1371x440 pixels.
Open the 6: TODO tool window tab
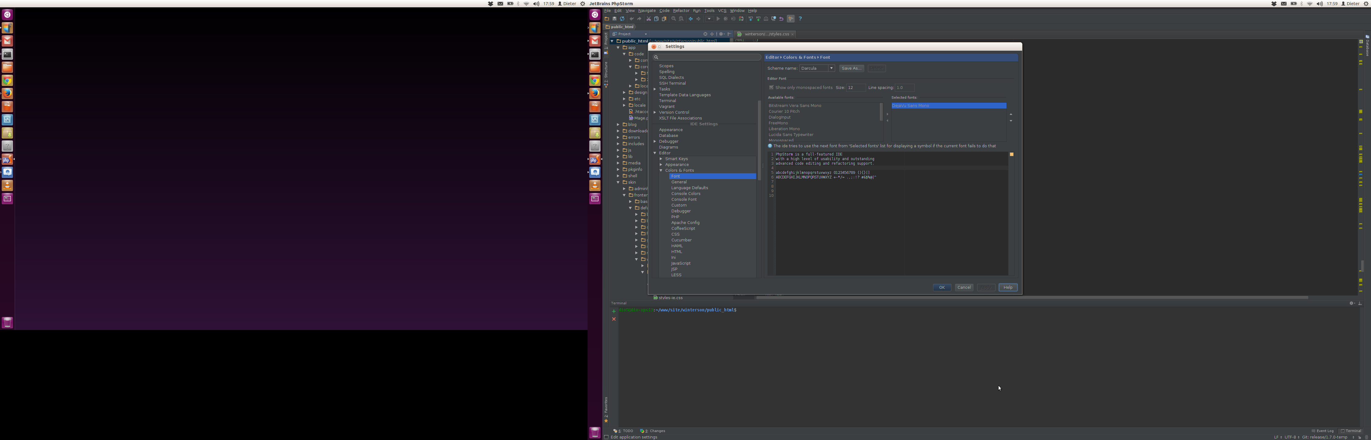pos(623,431)
